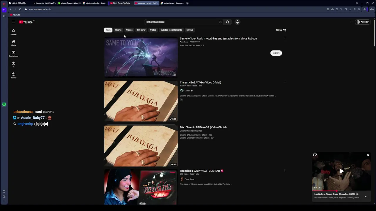
Task: Open the Clarent channel name link
Action: click(x=187, y=91)
